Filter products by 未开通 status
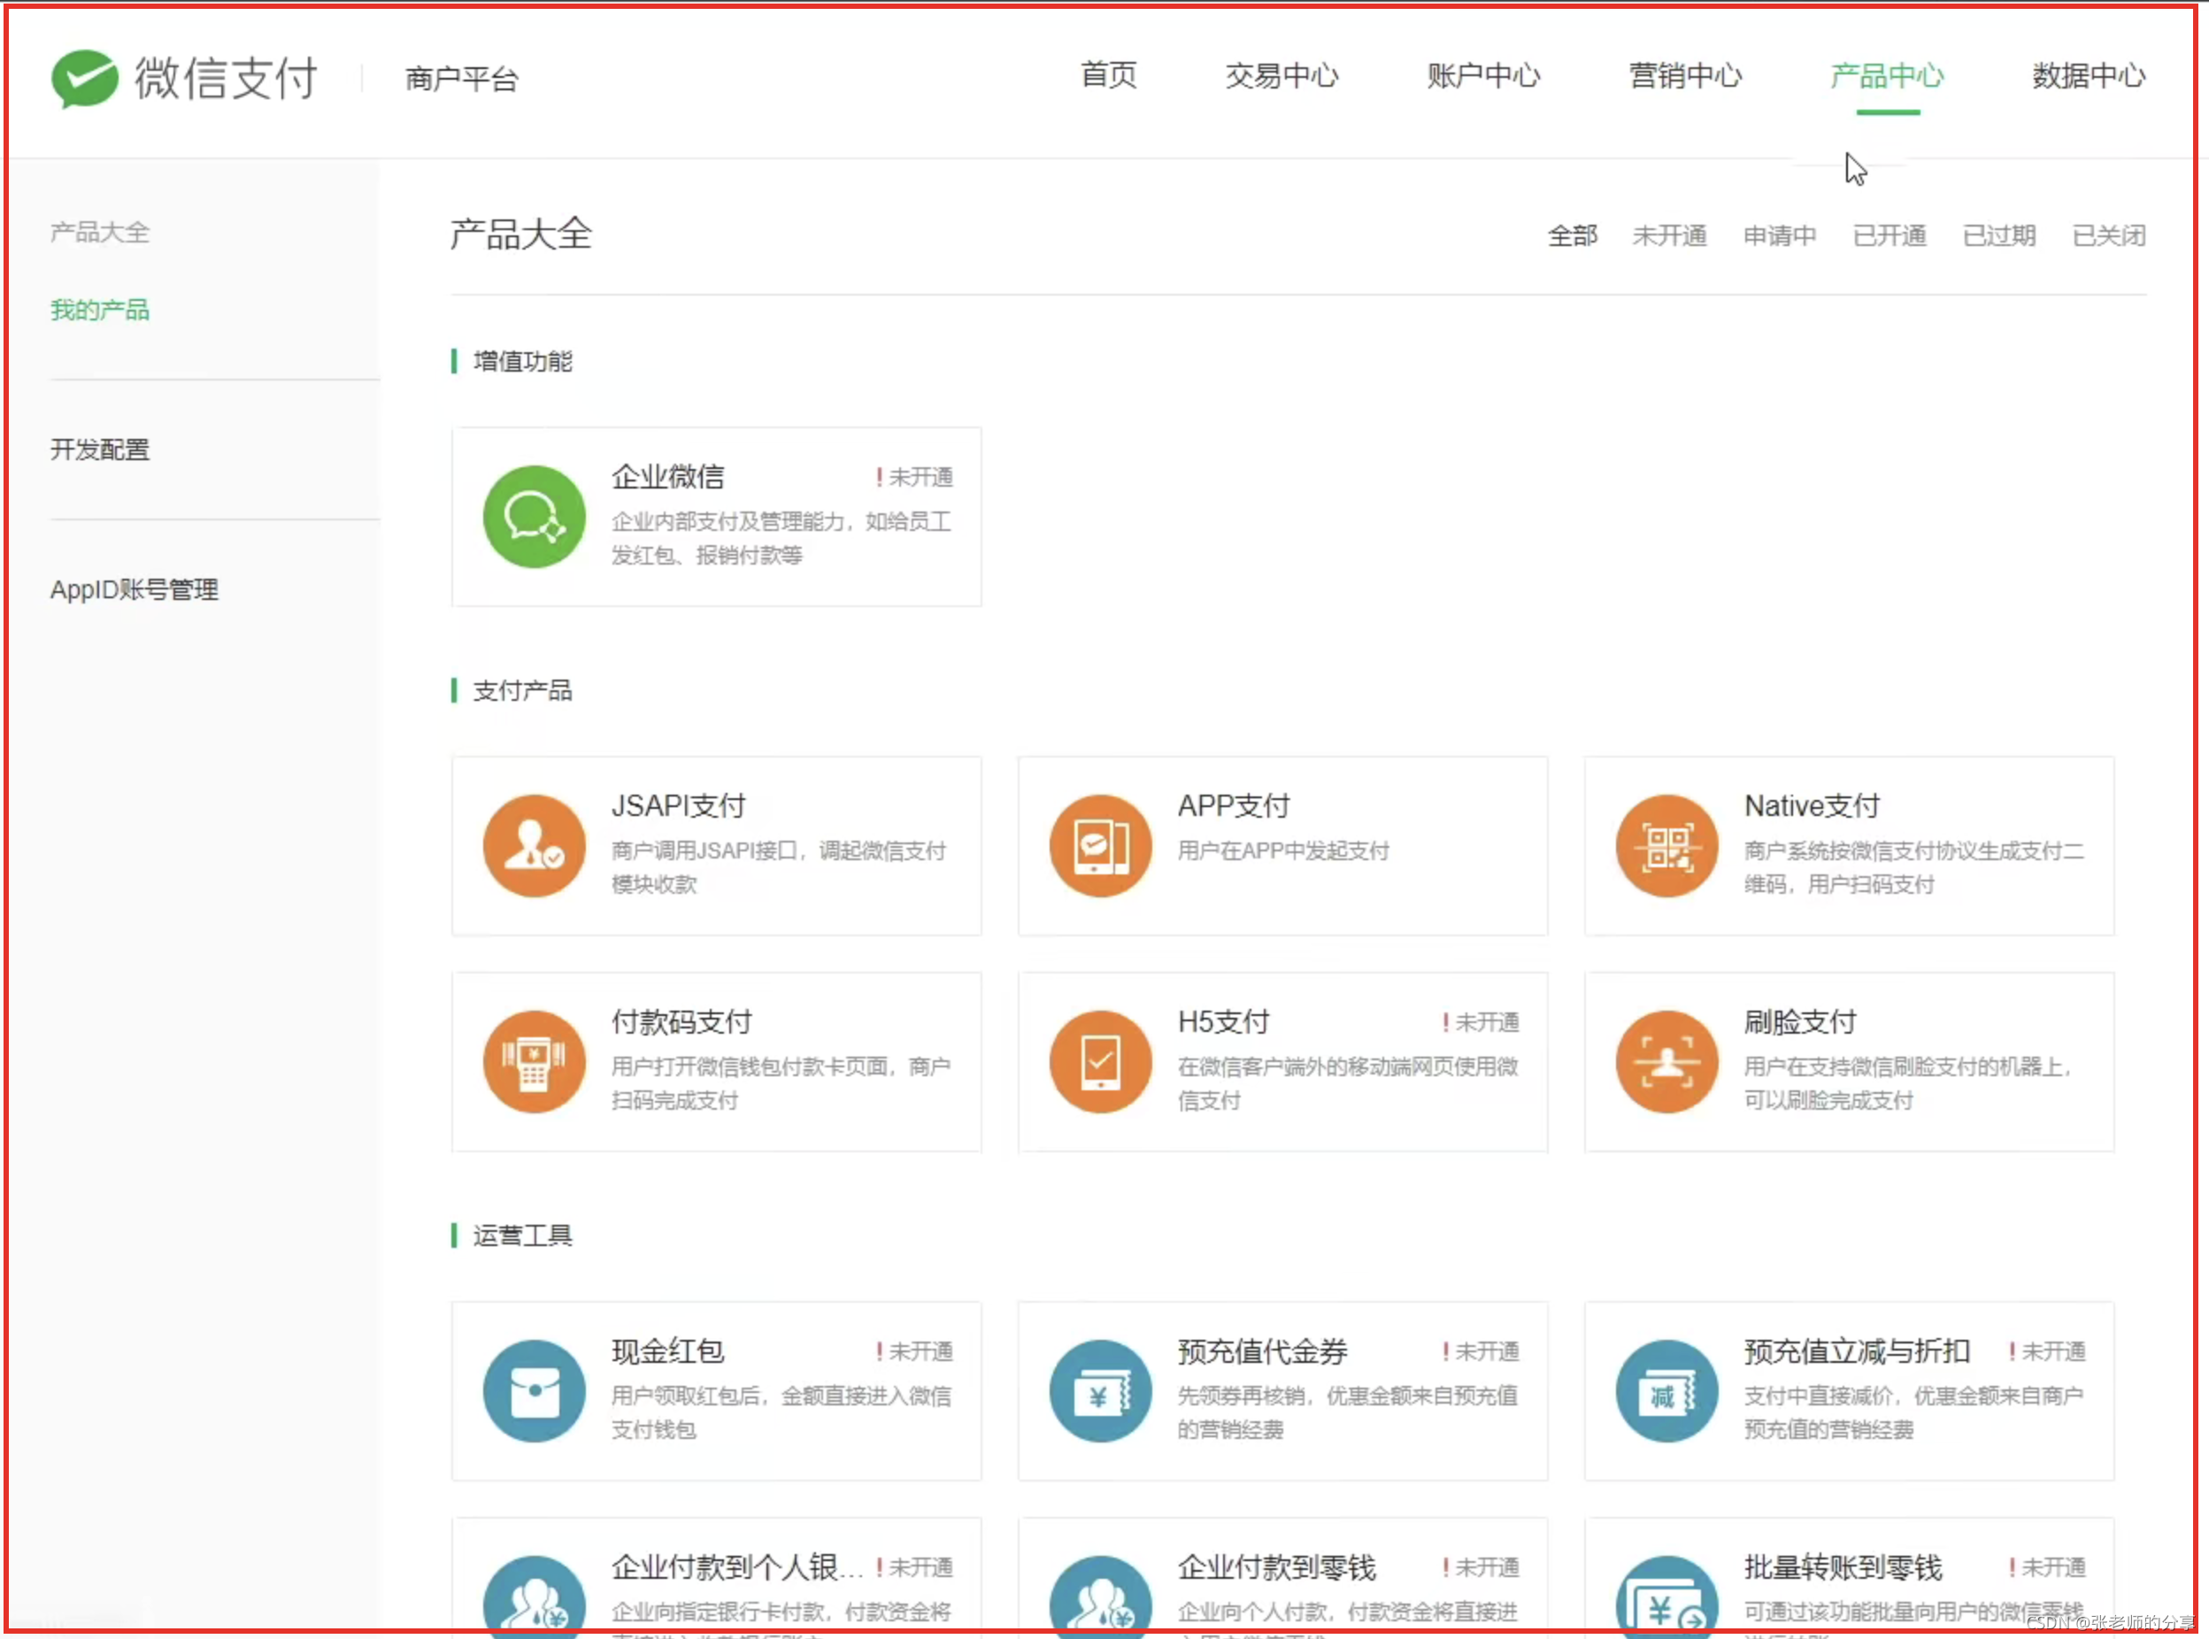 [x=1669, y=235]
